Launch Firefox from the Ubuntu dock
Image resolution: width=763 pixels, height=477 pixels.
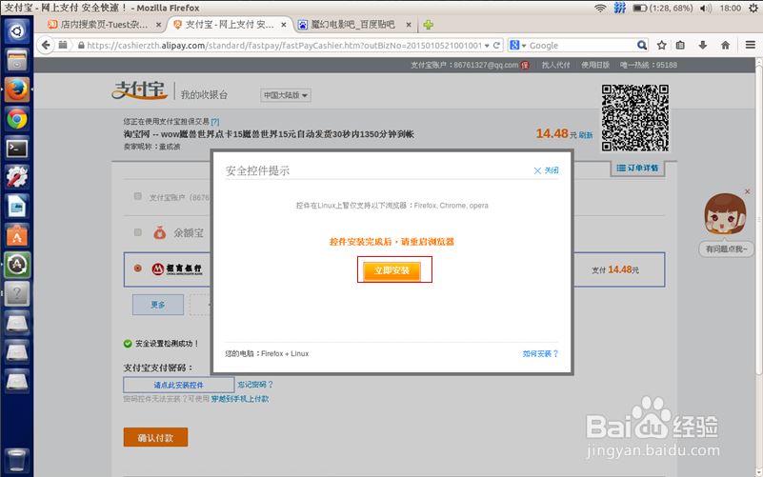coord(17,89)
